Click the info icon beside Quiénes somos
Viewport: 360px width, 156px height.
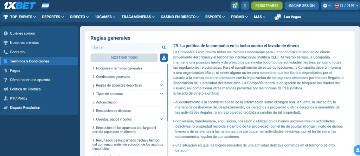point(6,33)
